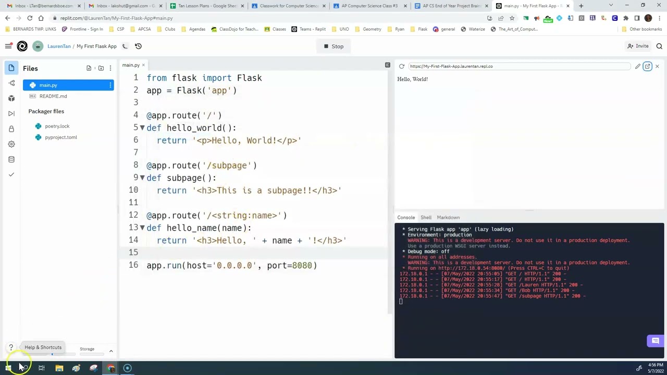This screenshot has width=667, height=375.
Task: Refresh the webview preview
Action: coord(402,66)
